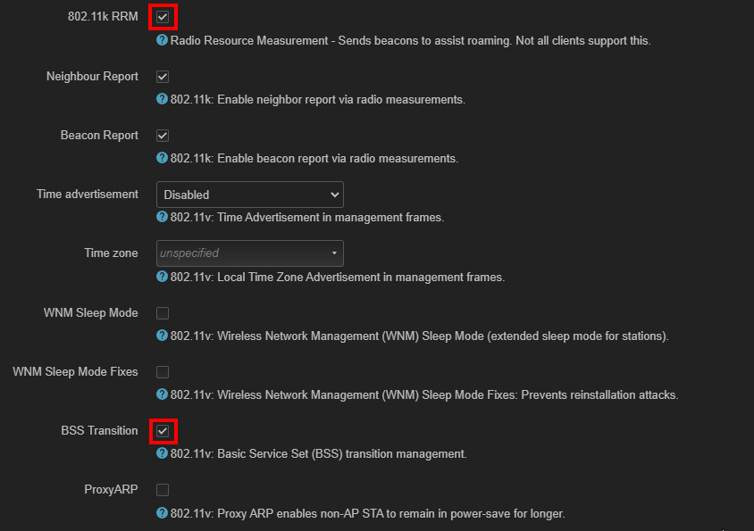Open the Time advertisement dropdown
This screenshot has width=754, height=531.
click(249, 195)
